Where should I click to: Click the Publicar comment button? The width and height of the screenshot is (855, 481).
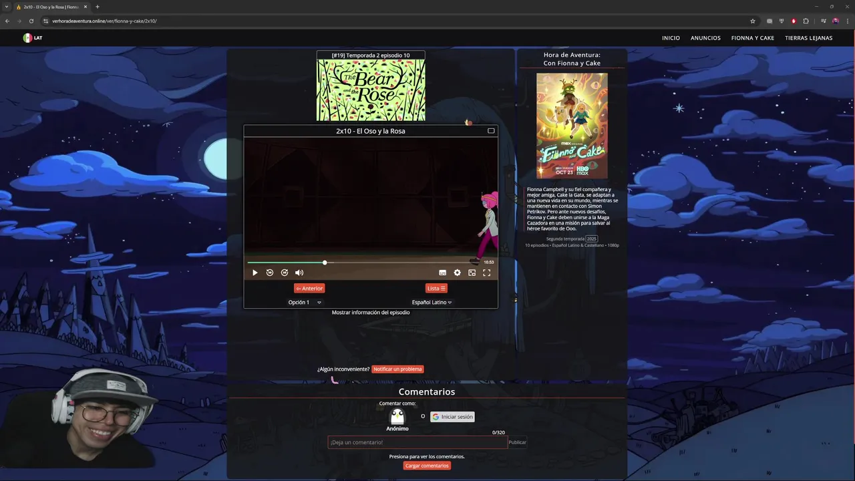click(517, 442)
